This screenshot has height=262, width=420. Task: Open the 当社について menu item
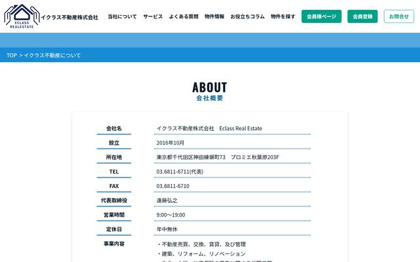(x=122, y=16)
